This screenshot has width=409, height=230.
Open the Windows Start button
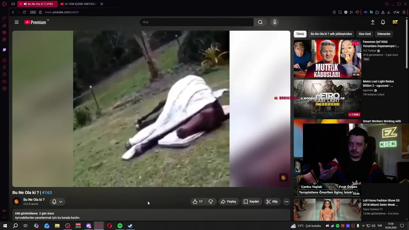click(x=5, y=226)
